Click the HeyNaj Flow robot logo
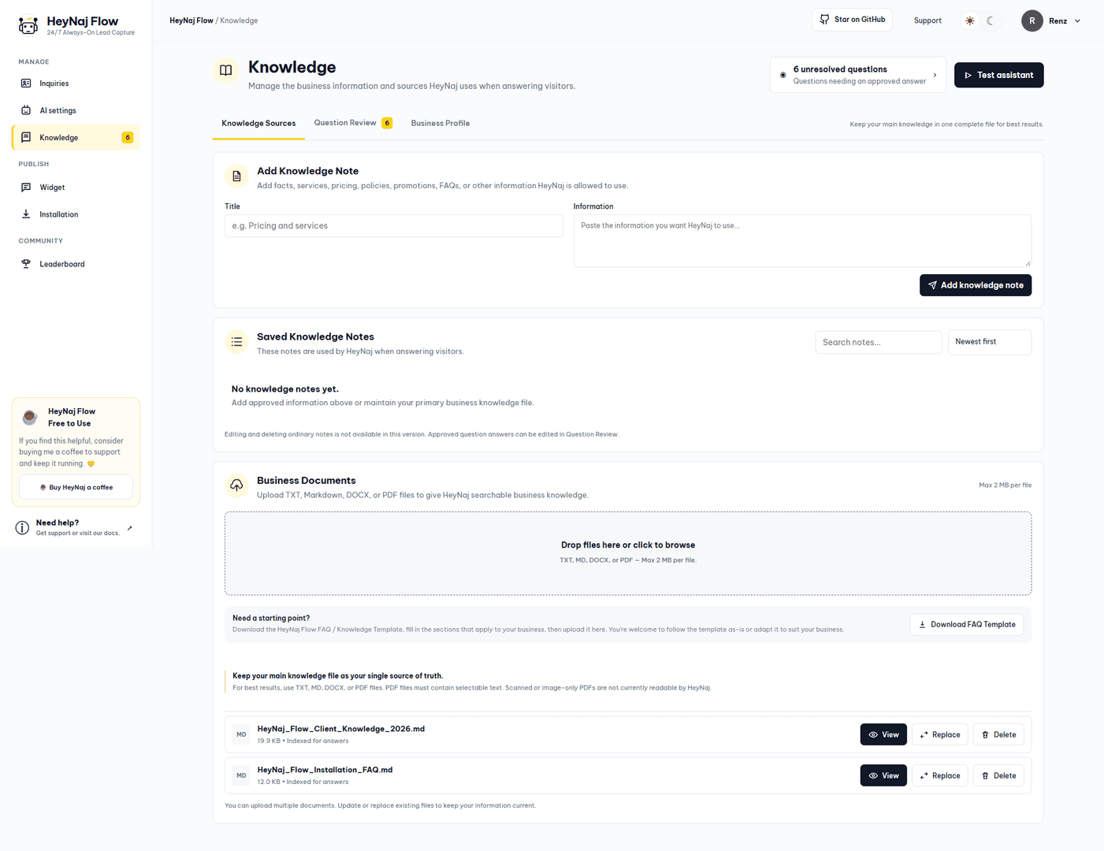This screenshot has width=1104, height=851. tap(28, 26)
